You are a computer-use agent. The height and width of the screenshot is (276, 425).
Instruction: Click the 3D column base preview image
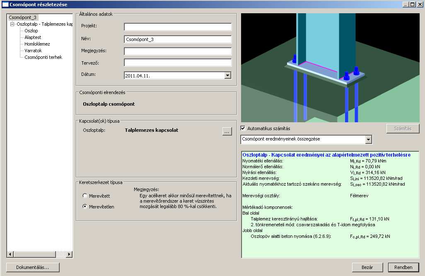(330, 68)
